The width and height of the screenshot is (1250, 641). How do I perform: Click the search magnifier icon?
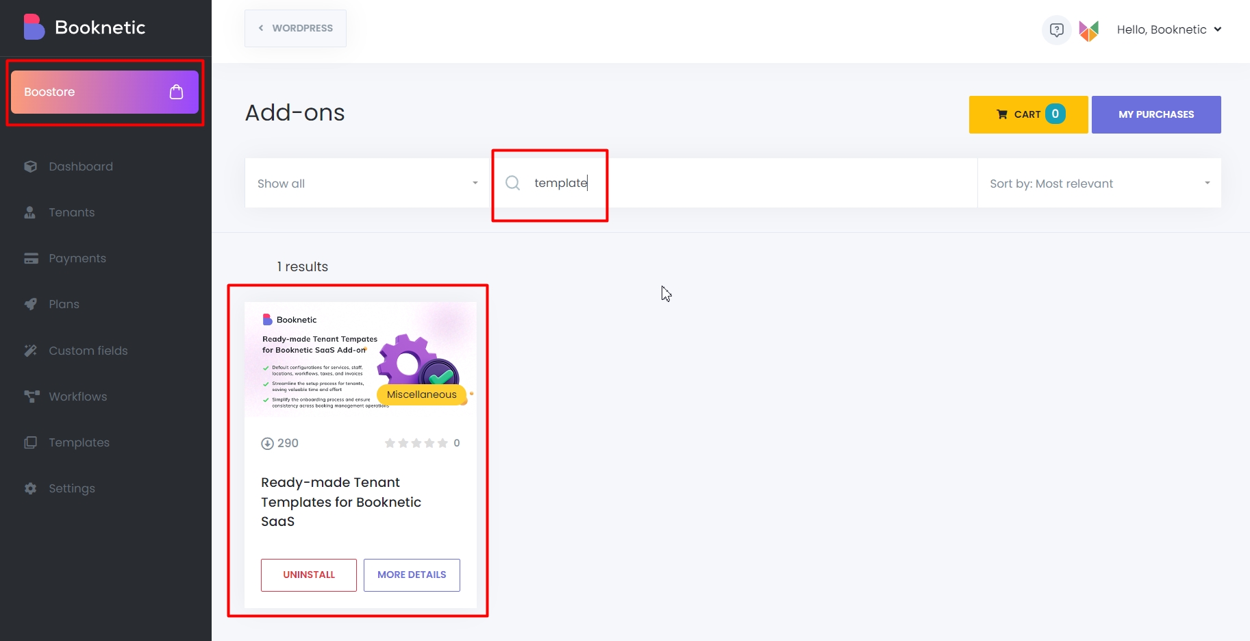click(x=512, y=183)
